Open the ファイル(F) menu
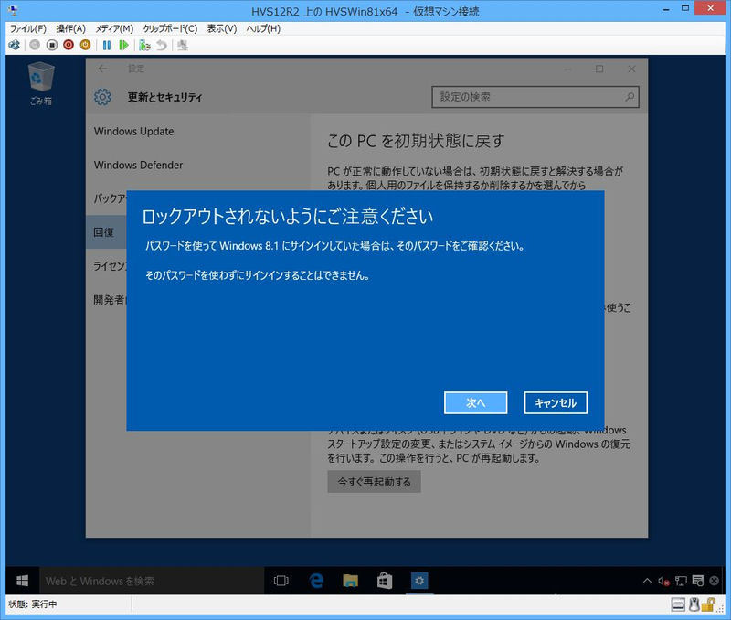This screenshot has height=620, width=731. pyautogui.click(x=28, y=28)
